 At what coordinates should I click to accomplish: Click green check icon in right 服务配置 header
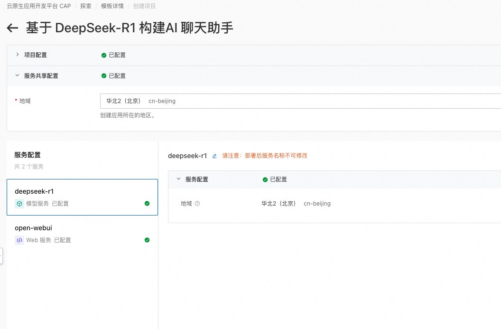(265, 179)
